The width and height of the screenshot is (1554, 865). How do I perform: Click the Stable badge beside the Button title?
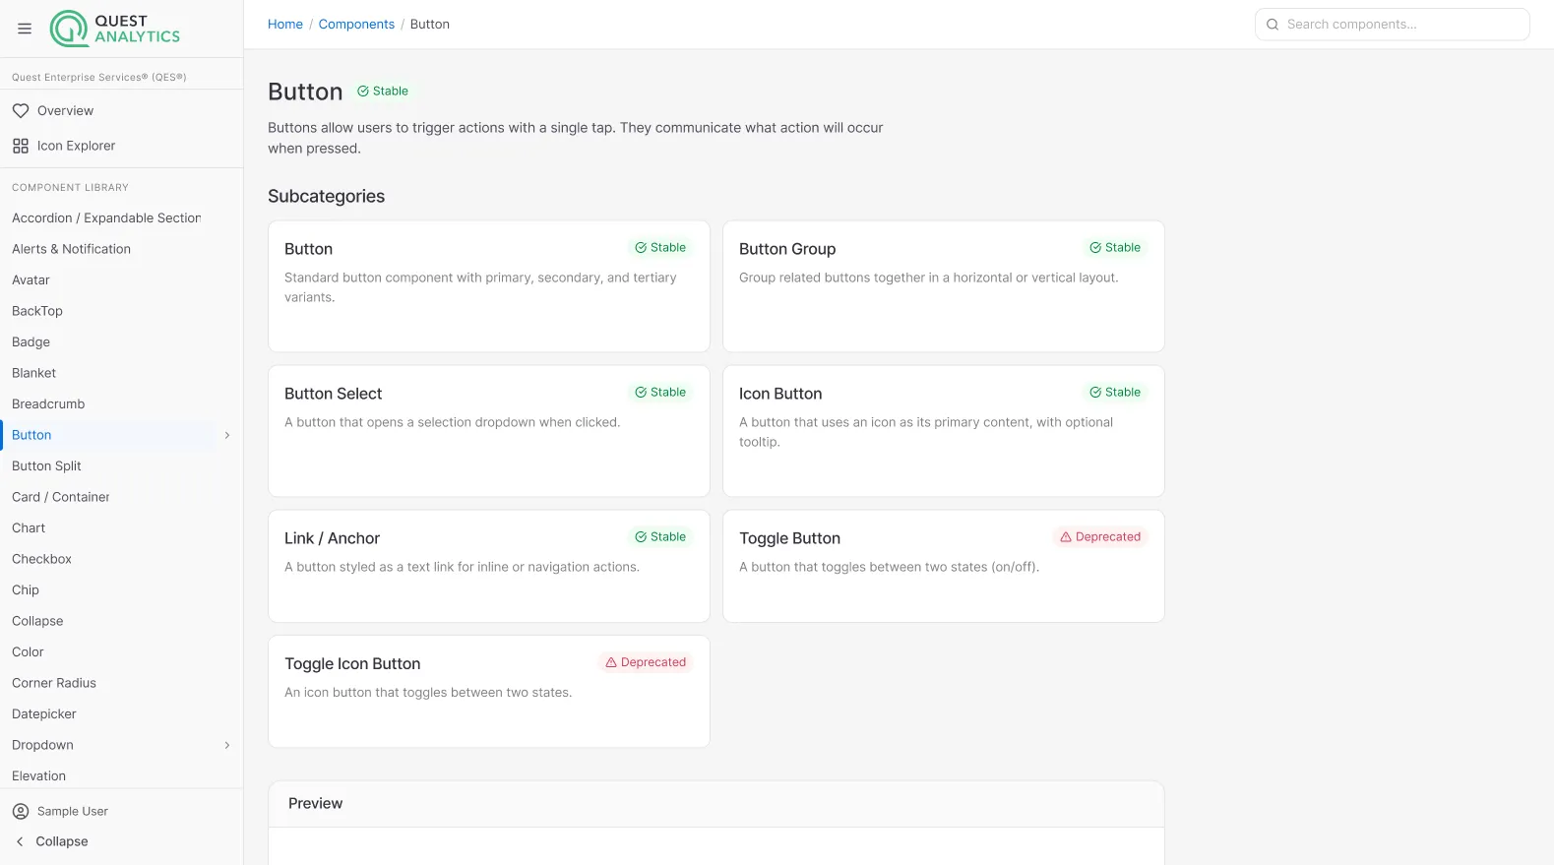click(383, 91)
